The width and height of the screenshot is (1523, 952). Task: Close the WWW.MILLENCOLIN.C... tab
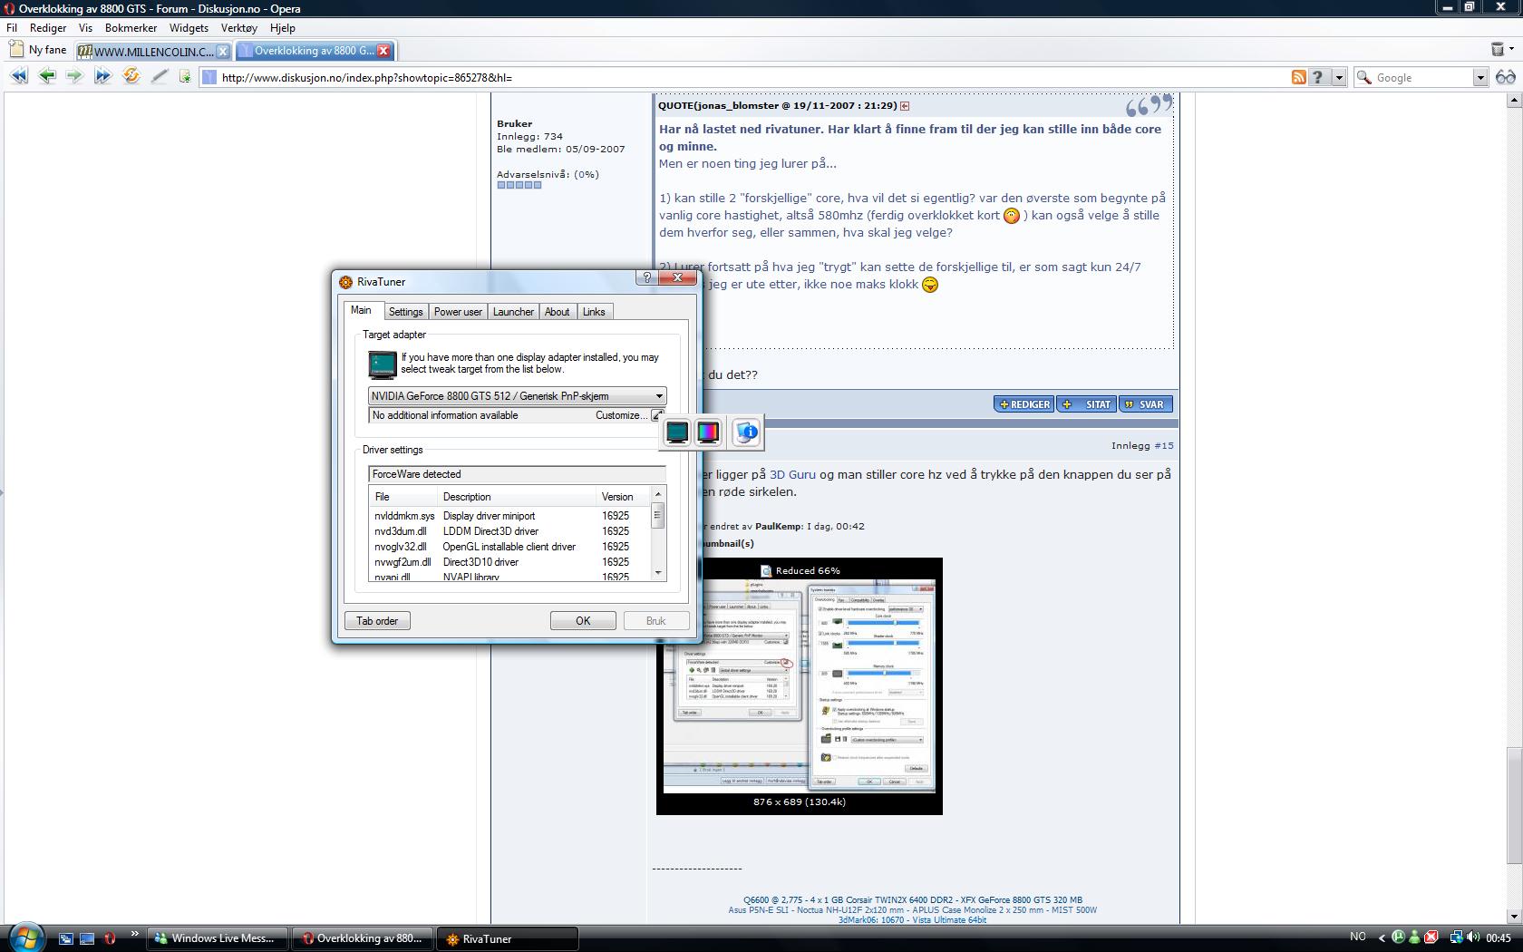pyautogui.click(x=222, y=51)
